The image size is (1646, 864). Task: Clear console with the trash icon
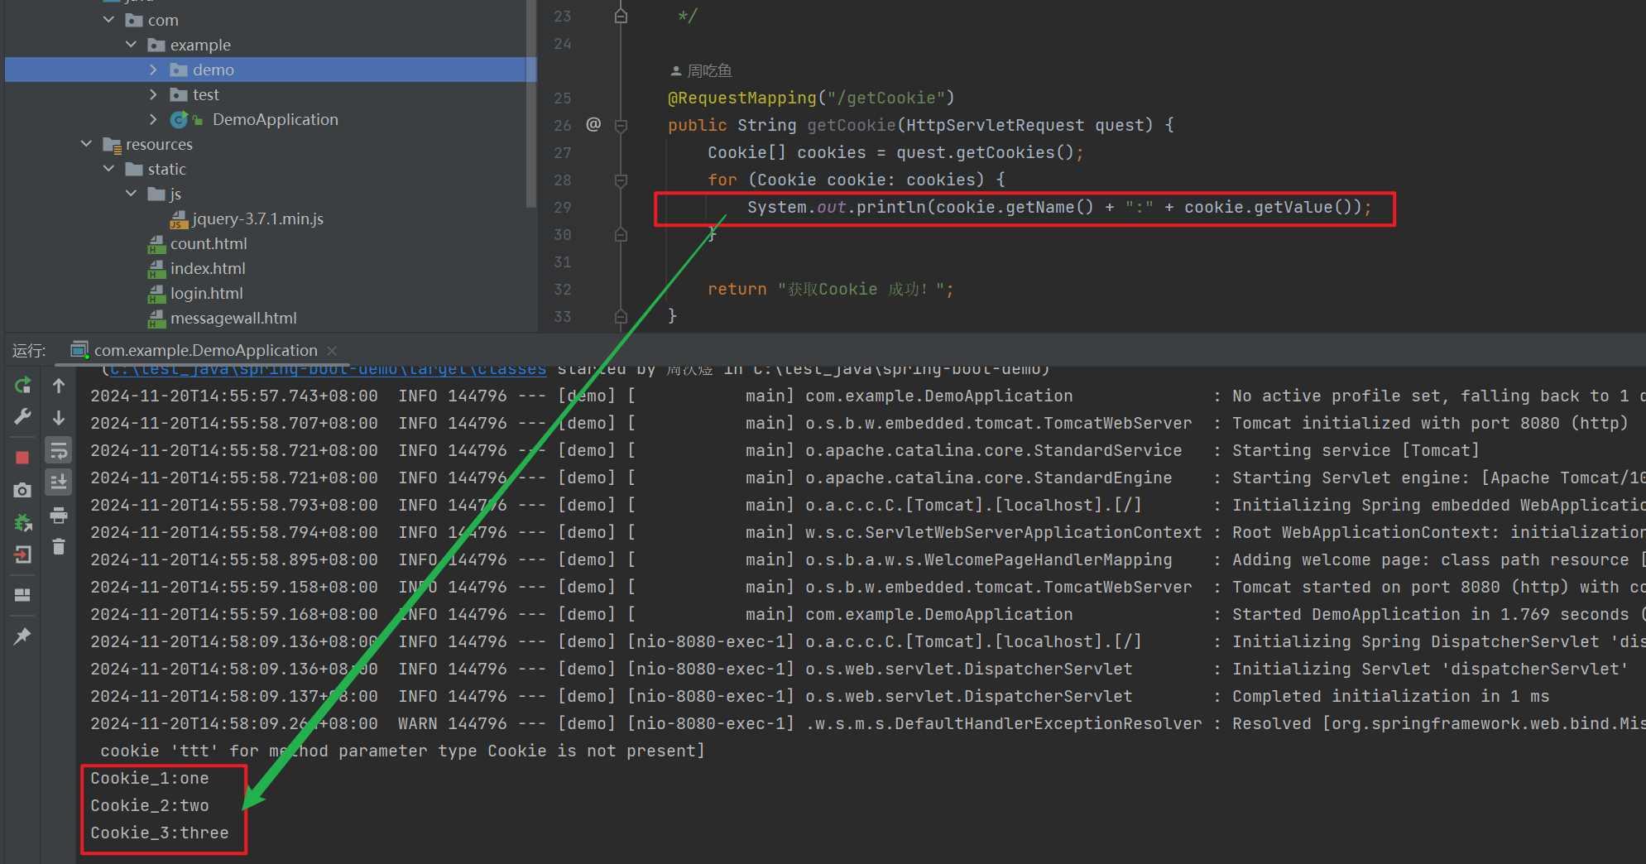pos(59,546)
